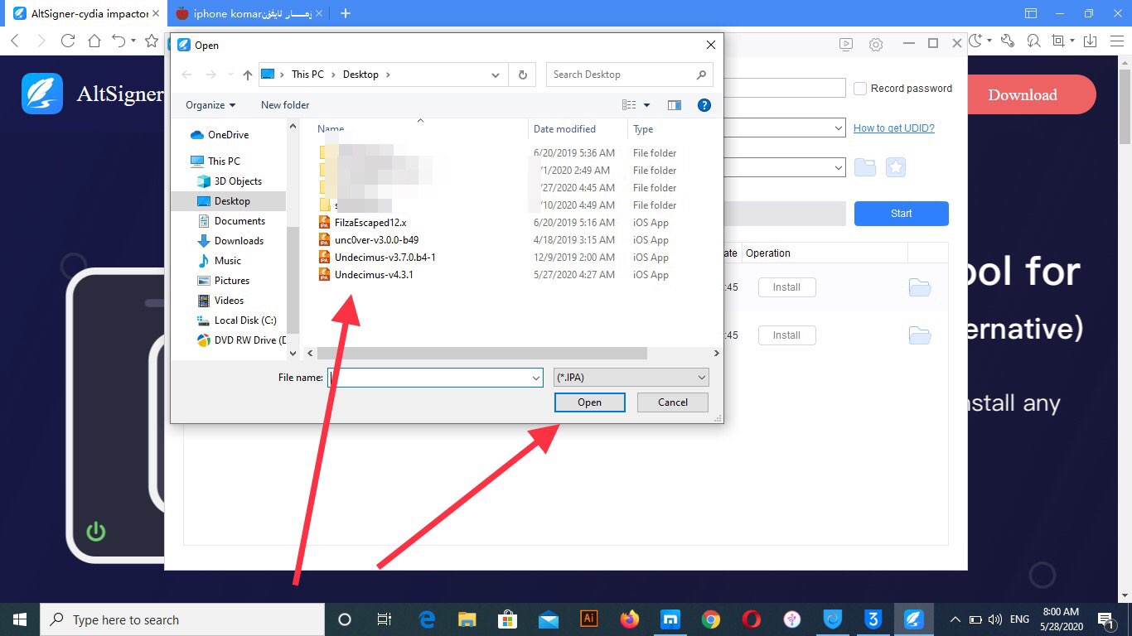The image size is (1132, 636).
Task: Click the horizontal scrollbar in file list
Action: [481, 354]
